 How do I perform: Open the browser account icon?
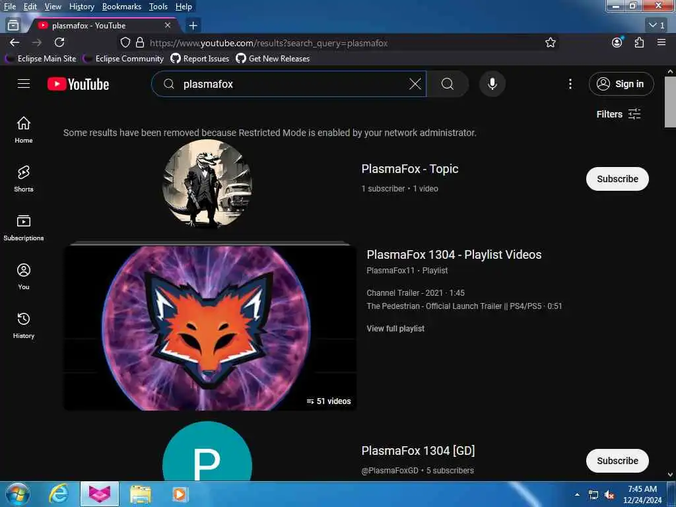click(617, 42)
